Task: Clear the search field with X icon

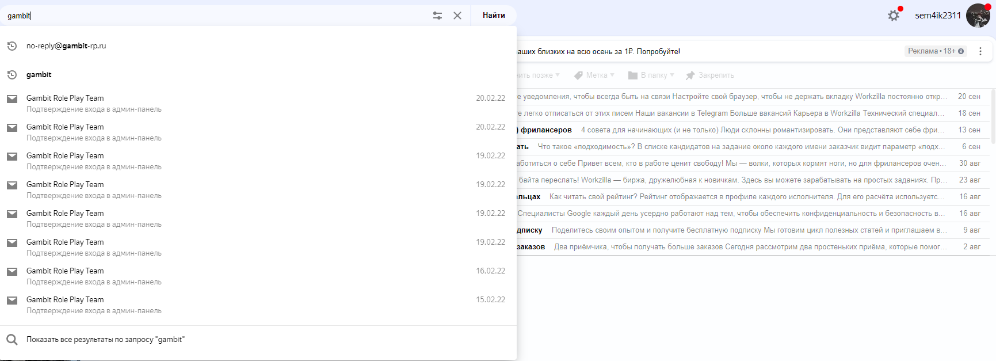Action: (457, 16)
